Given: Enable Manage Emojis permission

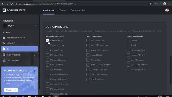Looking at the screenshot, I should [x=47, y=89].
